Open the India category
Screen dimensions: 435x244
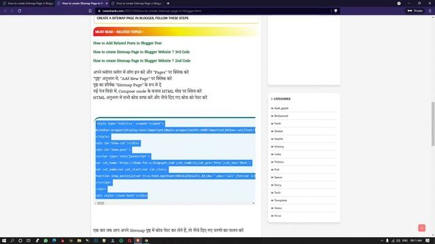(x=277, y=155)
